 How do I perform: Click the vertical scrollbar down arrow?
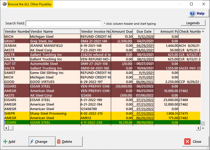coord(203,128)
